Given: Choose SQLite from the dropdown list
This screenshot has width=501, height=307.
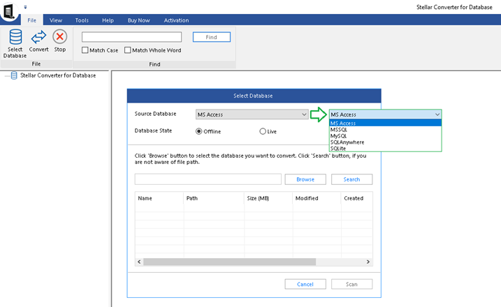Looking at the screenshot, I should (x=385, y=149).
